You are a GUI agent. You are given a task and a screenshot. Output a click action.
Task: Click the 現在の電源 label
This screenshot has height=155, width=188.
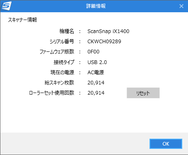pos(62,72)
